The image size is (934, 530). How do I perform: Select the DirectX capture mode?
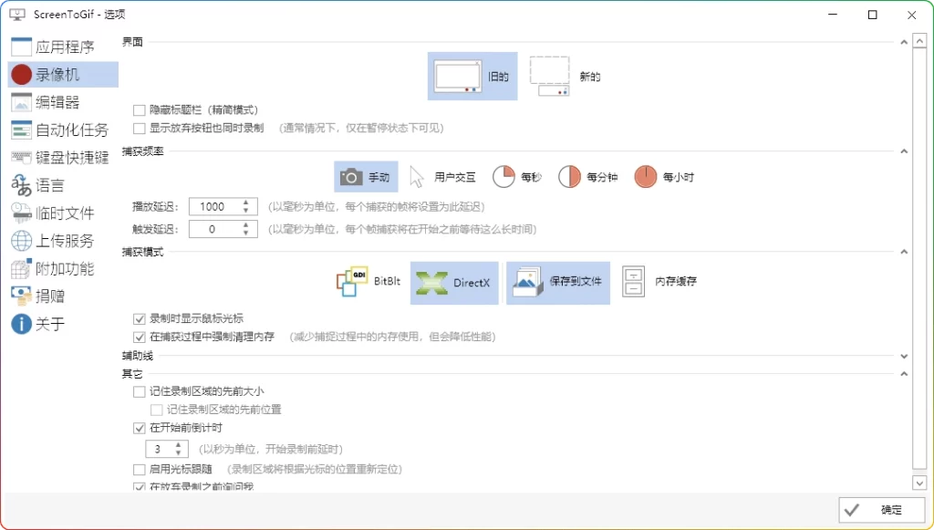coord(454,283)
